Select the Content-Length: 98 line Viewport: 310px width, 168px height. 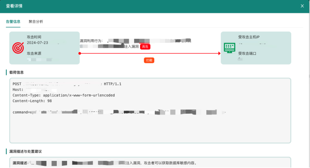click(x=32, y=101)
